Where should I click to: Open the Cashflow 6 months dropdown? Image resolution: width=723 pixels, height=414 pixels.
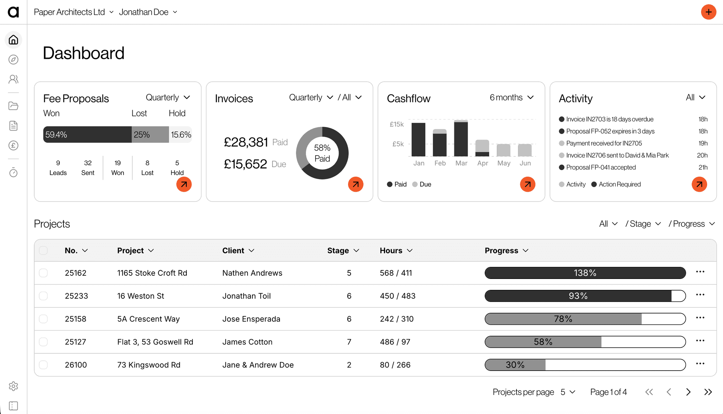512,97
